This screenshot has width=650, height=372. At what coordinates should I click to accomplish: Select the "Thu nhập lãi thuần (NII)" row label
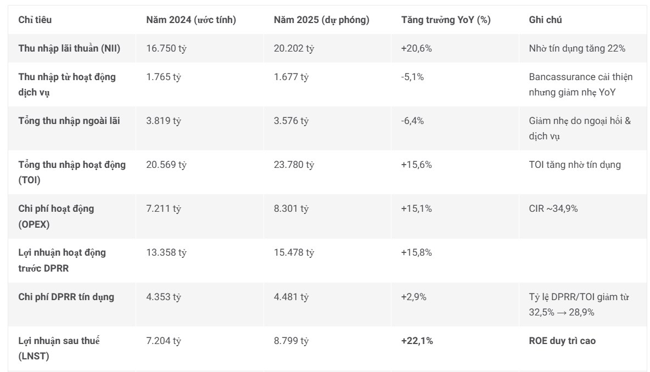point(69,48)
